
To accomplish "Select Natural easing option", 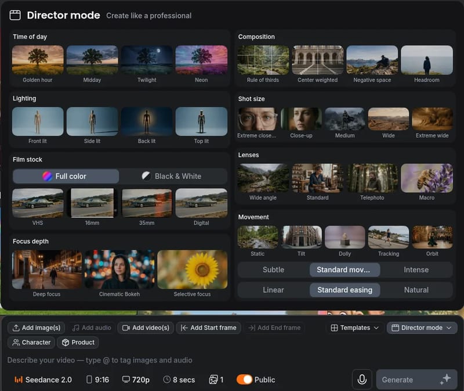I will [x=416, y=290].
